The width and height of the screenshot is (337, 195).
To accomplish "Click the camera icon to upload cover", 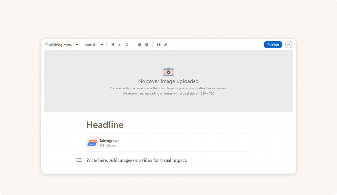I will 168,72.
